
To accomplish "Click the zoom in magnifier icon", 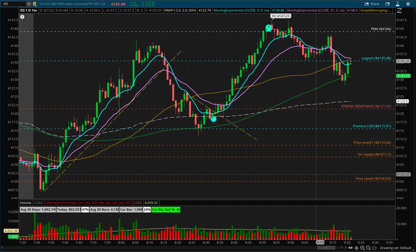I will coord(362,249).
